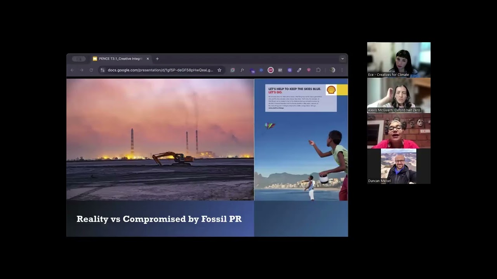Open the purple round extension icon

pos(290,70)
